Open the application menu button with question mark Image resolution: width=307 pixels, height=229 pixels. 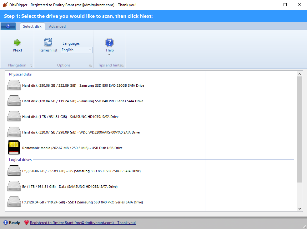click(8, 27)
